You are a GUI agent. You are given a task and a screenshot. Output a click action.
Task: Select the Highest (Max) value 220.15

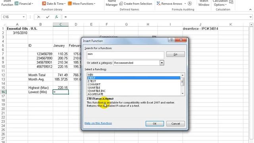pyautogui.click(x=61, y=88)
